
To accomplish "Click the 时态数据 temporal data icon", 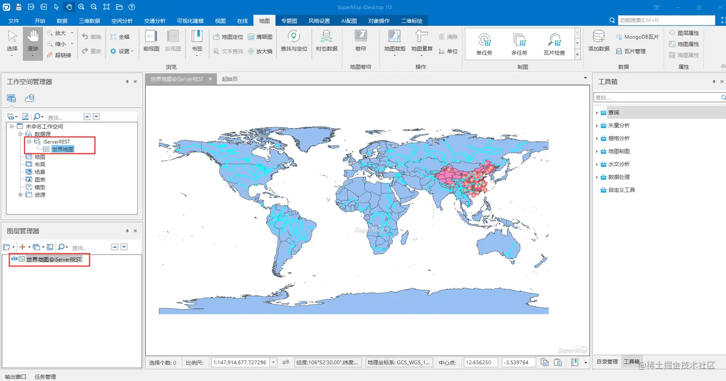I will click(327, 41).
